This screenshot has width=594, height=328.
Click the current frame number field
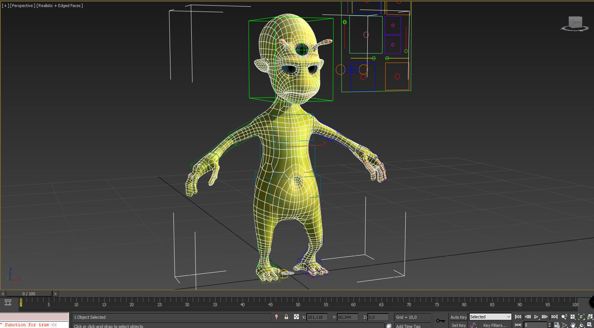(535, 325)
